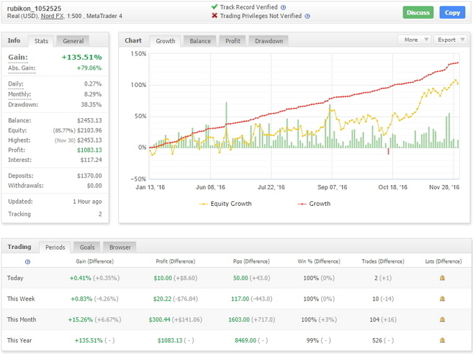Click the rubikon_1052525 account title

pos(34,8)
